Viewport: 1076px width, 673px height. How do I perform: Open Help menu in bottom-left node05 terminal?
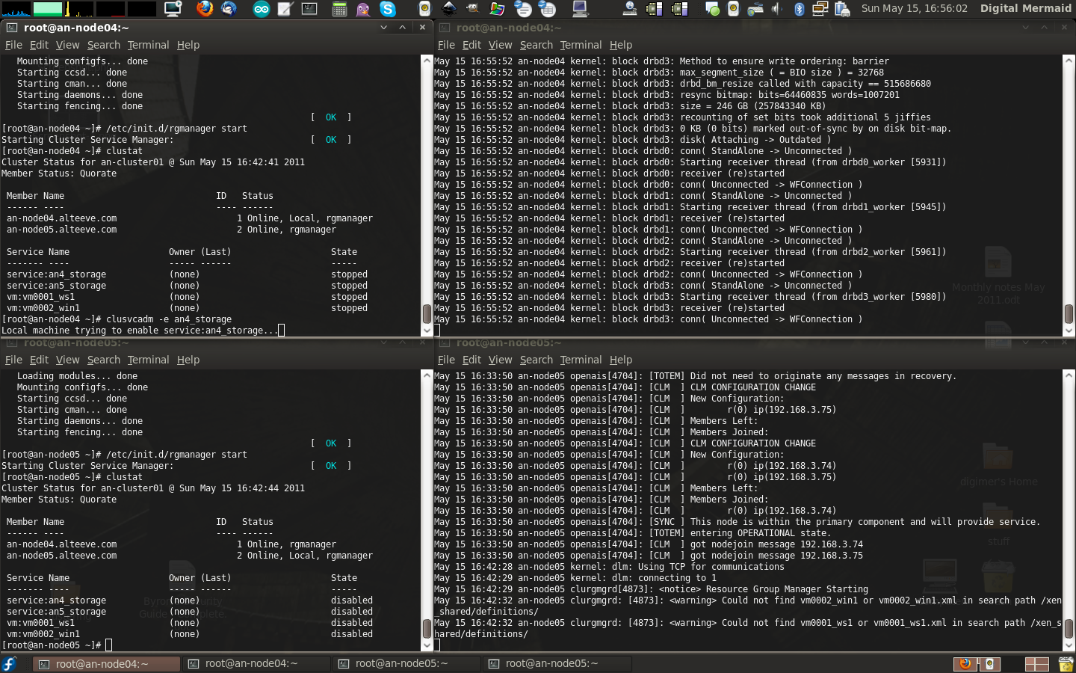click(x=188, y=360)
